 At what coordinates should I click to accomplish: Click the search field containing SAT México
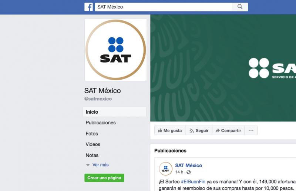click(164, 7)
